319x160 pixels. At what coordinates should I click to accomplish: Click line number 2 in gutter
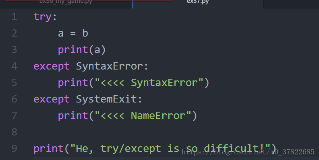click(x=14, y=33)
